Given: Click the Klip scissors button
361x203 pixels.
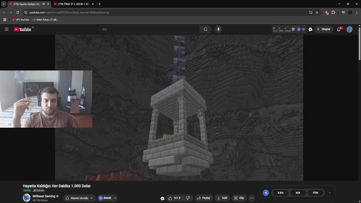Looking at the screenshot, I should pos(239,198).
